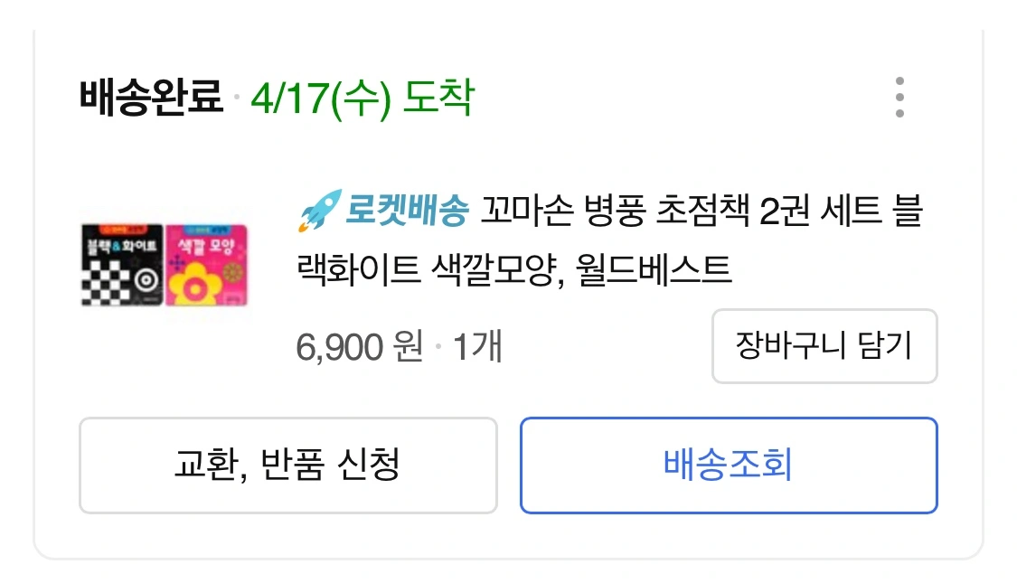Image resolution: width=1017 pixels, height=583 pixels.
Task: Tap the 색깔 모양 title on the cover
Action: click(x=207, y=247)
